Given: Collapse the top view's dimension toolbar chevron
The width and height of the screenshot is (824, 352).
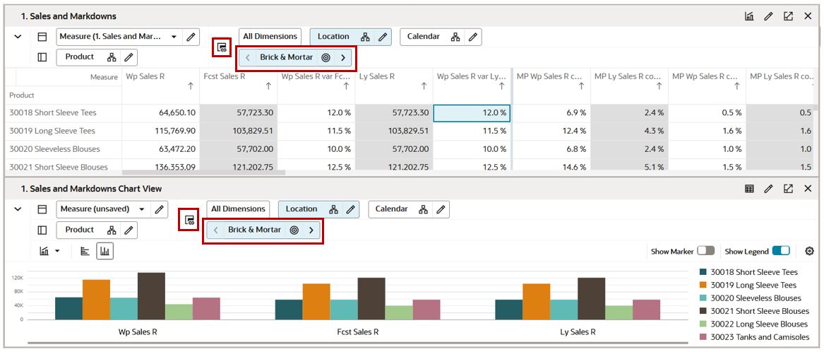Looking at the screenshot, I should click(18, 37).
